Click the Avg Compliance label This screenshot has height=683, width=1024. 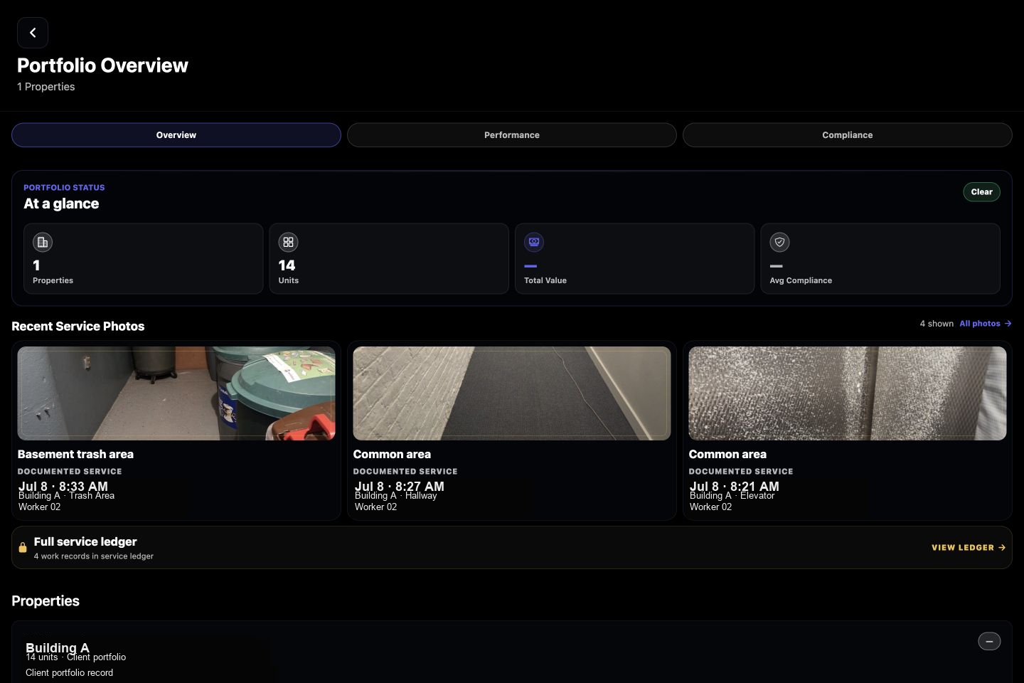coord(801,280)
